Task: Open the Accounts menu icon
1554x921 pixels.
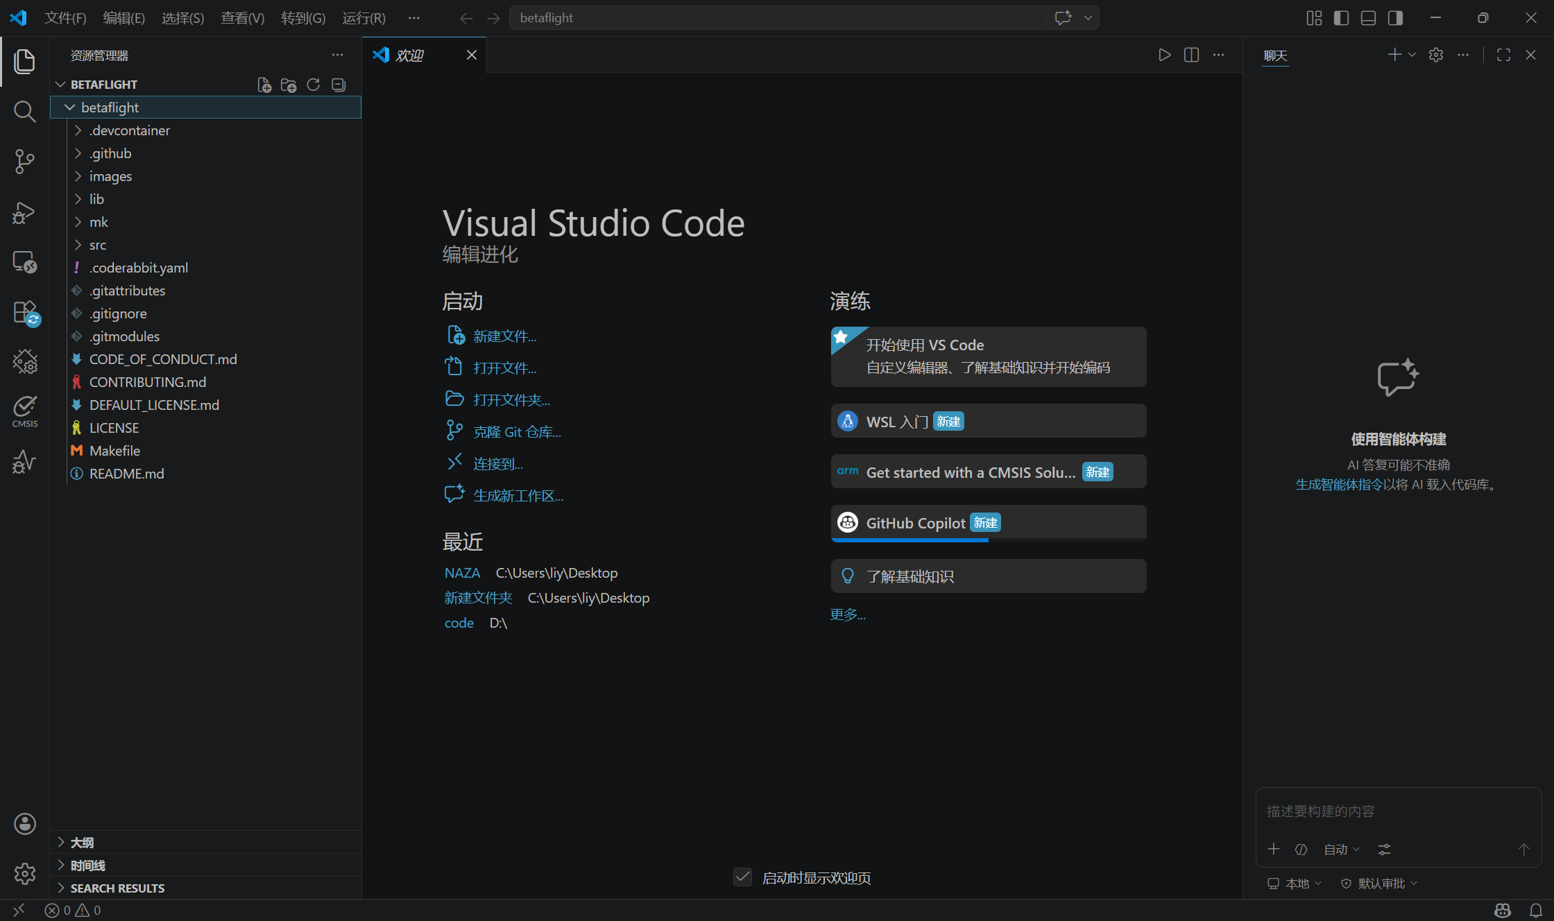Action: pyautogui.click(x=24, y=824)
